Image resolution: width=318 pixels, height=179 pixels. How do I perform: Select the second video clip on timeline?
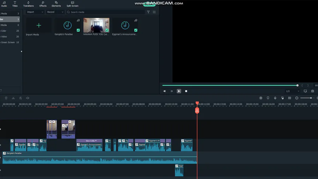pos(68,129)
